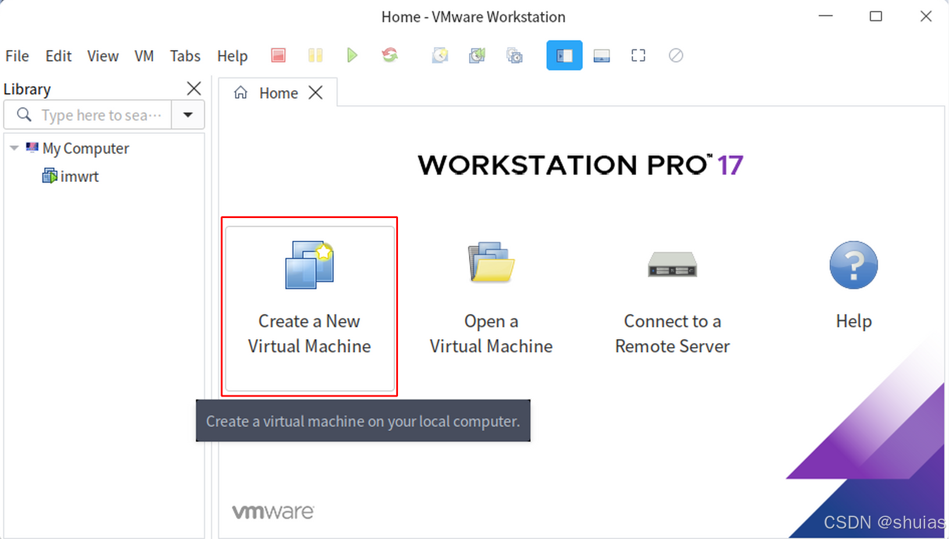
Task: Open the Tabs menu
Action: [185, 56]
